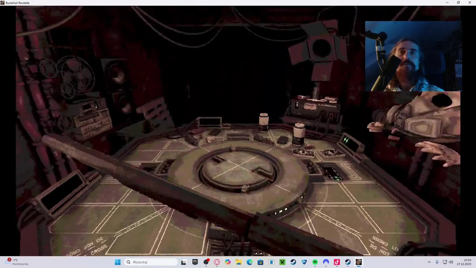Open Steam icon next to TikTok
The width and height of the screenshot is (476, 268).
348,262
